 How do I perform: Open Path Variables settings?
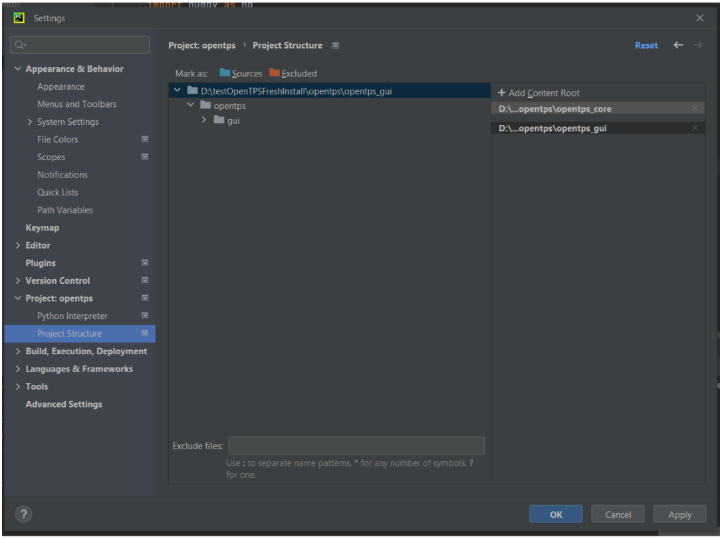[x=65, y=210]
